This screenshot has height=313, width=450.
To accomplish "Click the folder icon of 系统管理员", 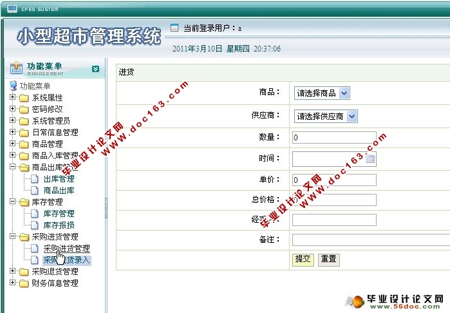I will 24,121.
